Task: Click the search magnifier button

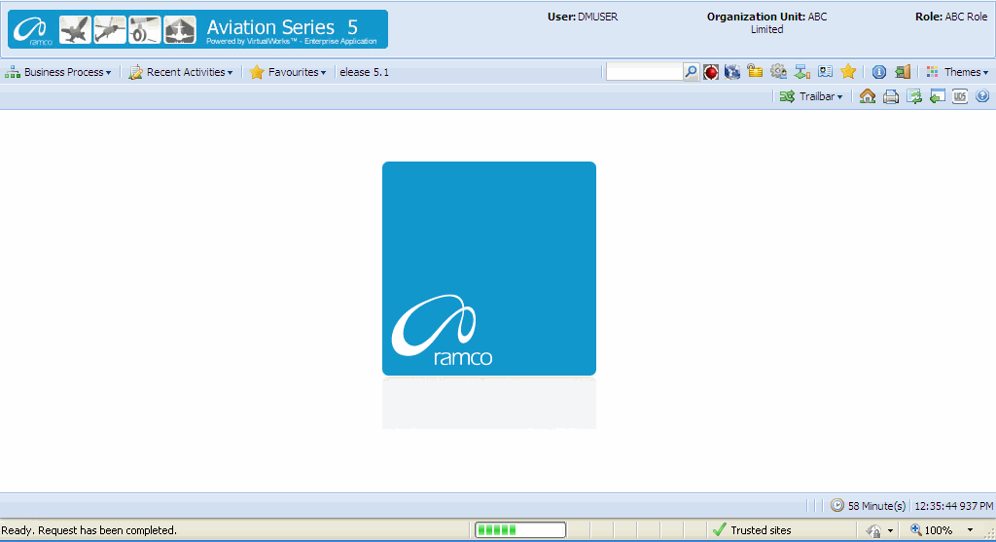Action: [x=691, y=72]
